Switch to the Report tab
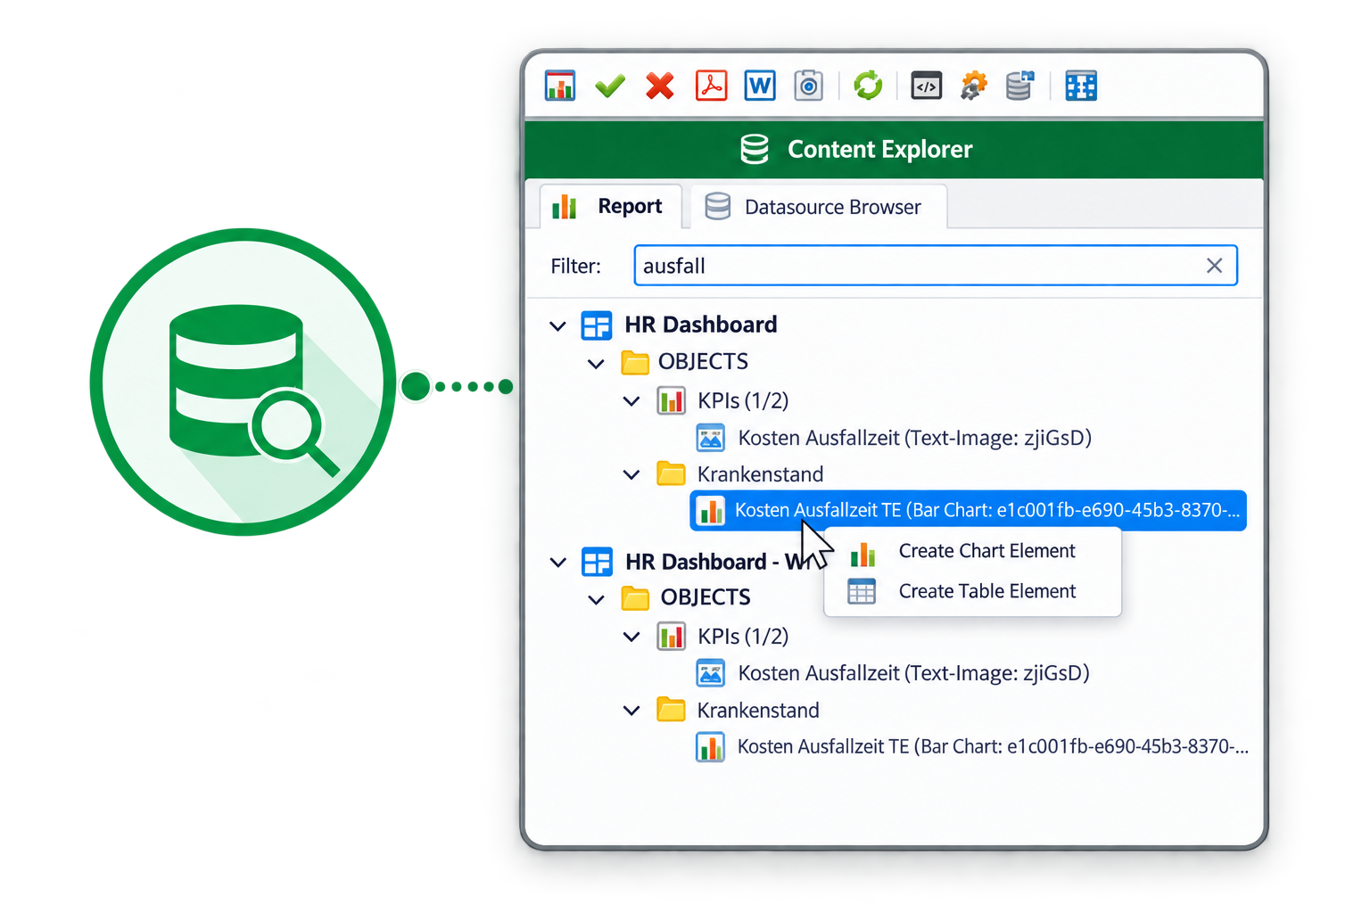Viewport: 1370px width, 913px height. click(x=611, y=206)
